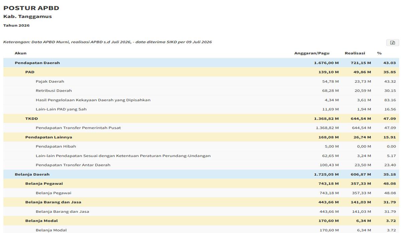Click the Retribusi Daerah row
401x233 pixels.
[201, 91]
